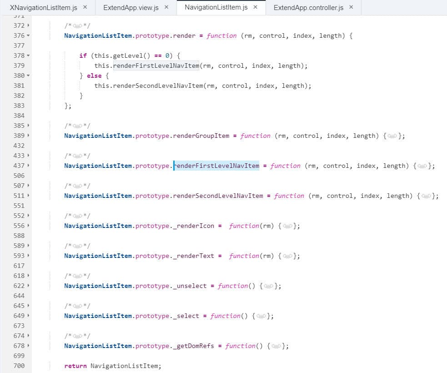Close the XNavigationListItem.js tab

[x=86, y=7]
